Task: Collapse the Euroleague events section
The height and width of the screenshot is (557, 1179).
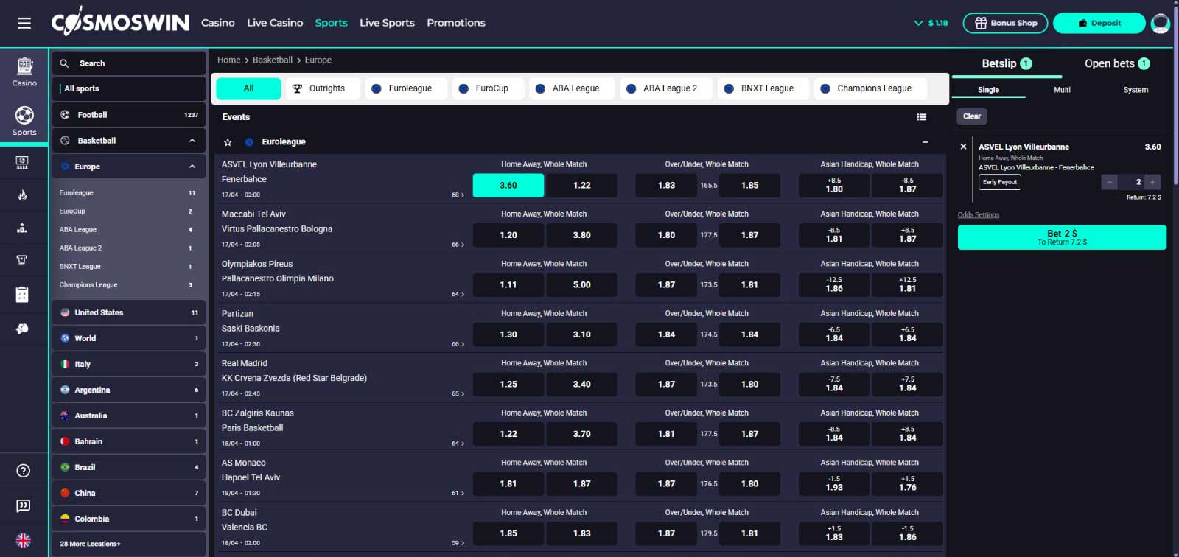Action: 925,142
